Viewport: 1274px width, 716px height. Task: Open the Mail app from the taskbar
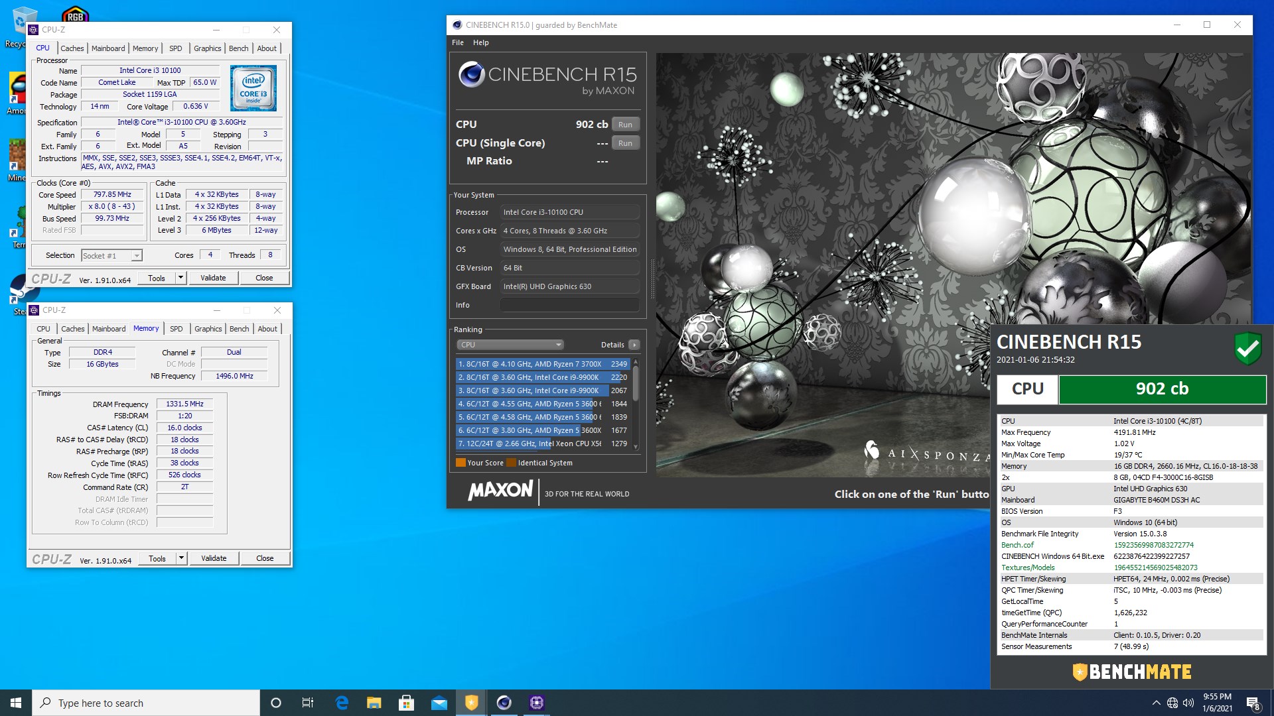coord(439,703)
